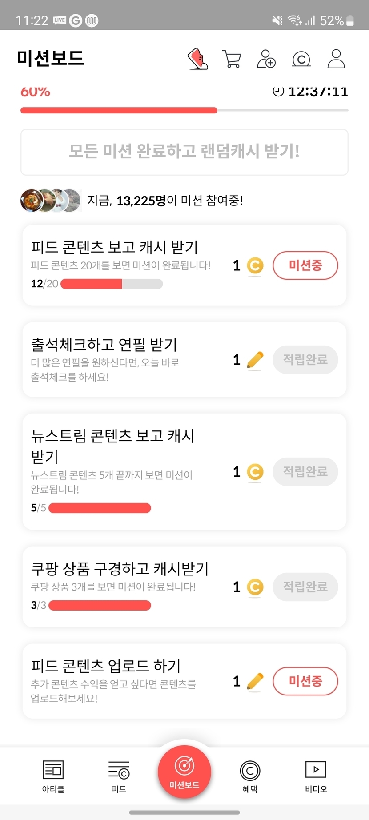Tap the countdown clock icon
The height and width of the screenshot is (820, 369).
[x=278, y=91]
